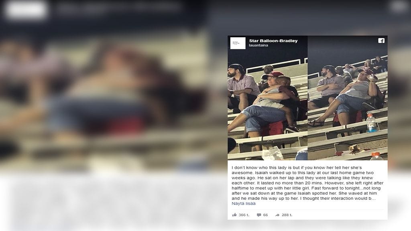
Task: Open the left photo of boy hugging lady
Action: [267, 98]
